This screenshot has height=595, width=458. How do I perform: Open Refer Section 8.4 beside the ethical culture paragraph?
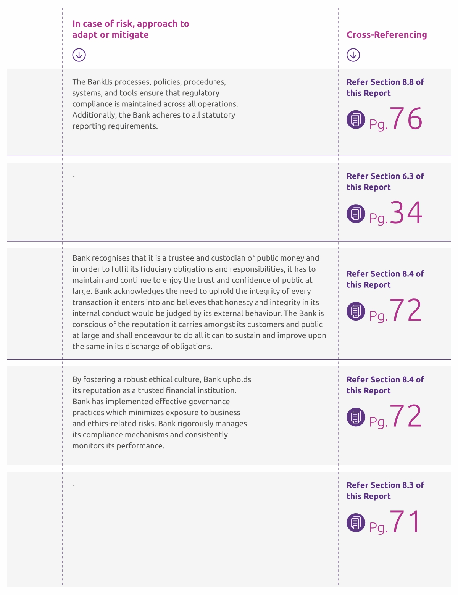click(x=385, y=385)
